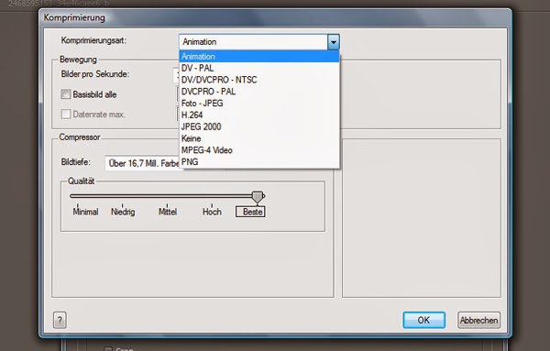Choose MPEG-4 Video from list

click(259, 150)
